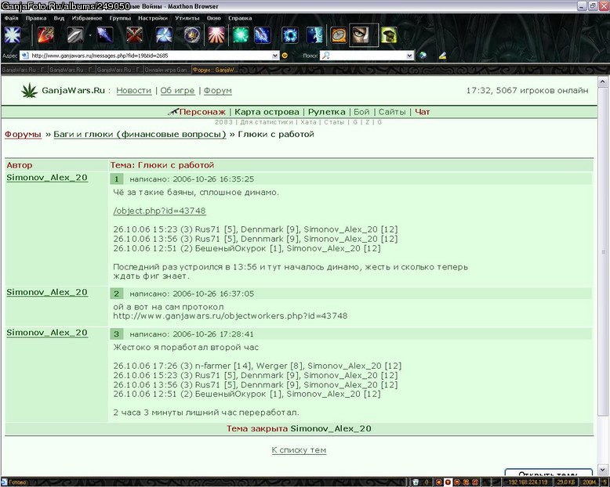The height and width of the screenshot is (487, 610).
Task: Click the magnifier icon in search field
Action: pos(325,56)
